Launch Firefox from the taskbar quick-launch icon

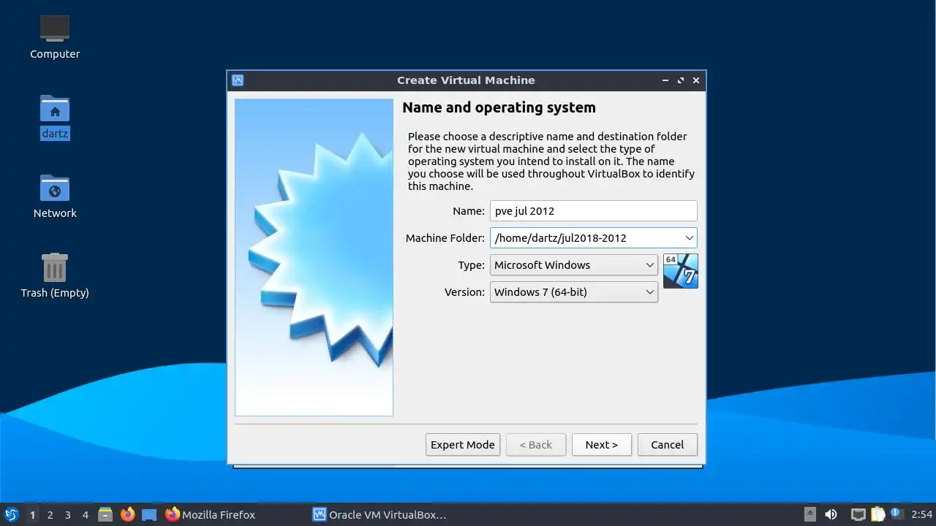(x=128, y=514)
